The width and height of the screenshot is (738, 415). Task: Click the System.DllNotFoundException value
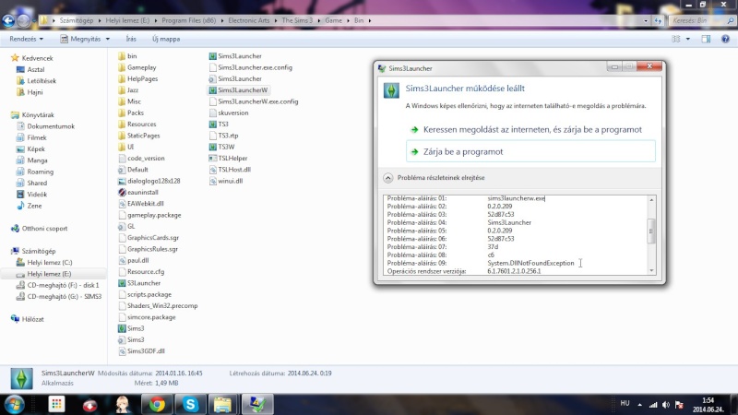tap(530, 263)
